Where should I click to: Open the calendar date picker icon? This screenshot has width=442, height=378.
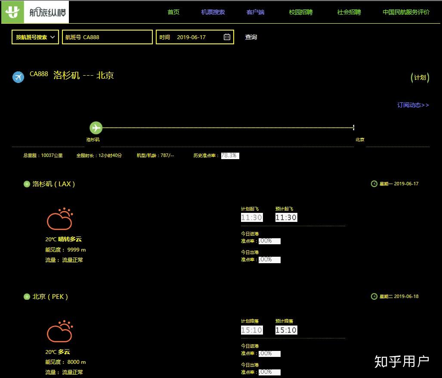(227, 37)
